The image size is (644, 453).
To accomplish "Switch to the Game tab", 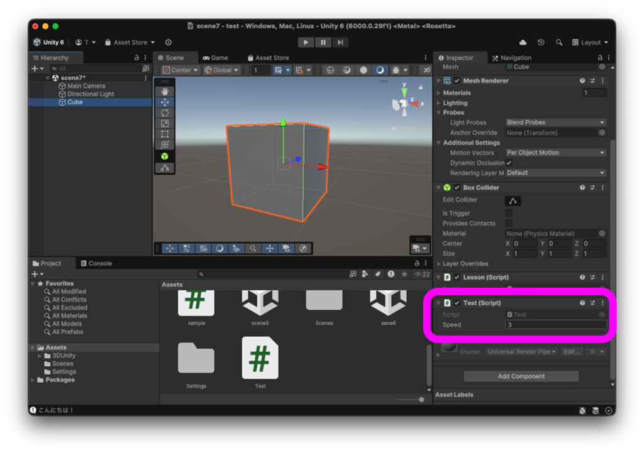I will (x=215, y=58).
